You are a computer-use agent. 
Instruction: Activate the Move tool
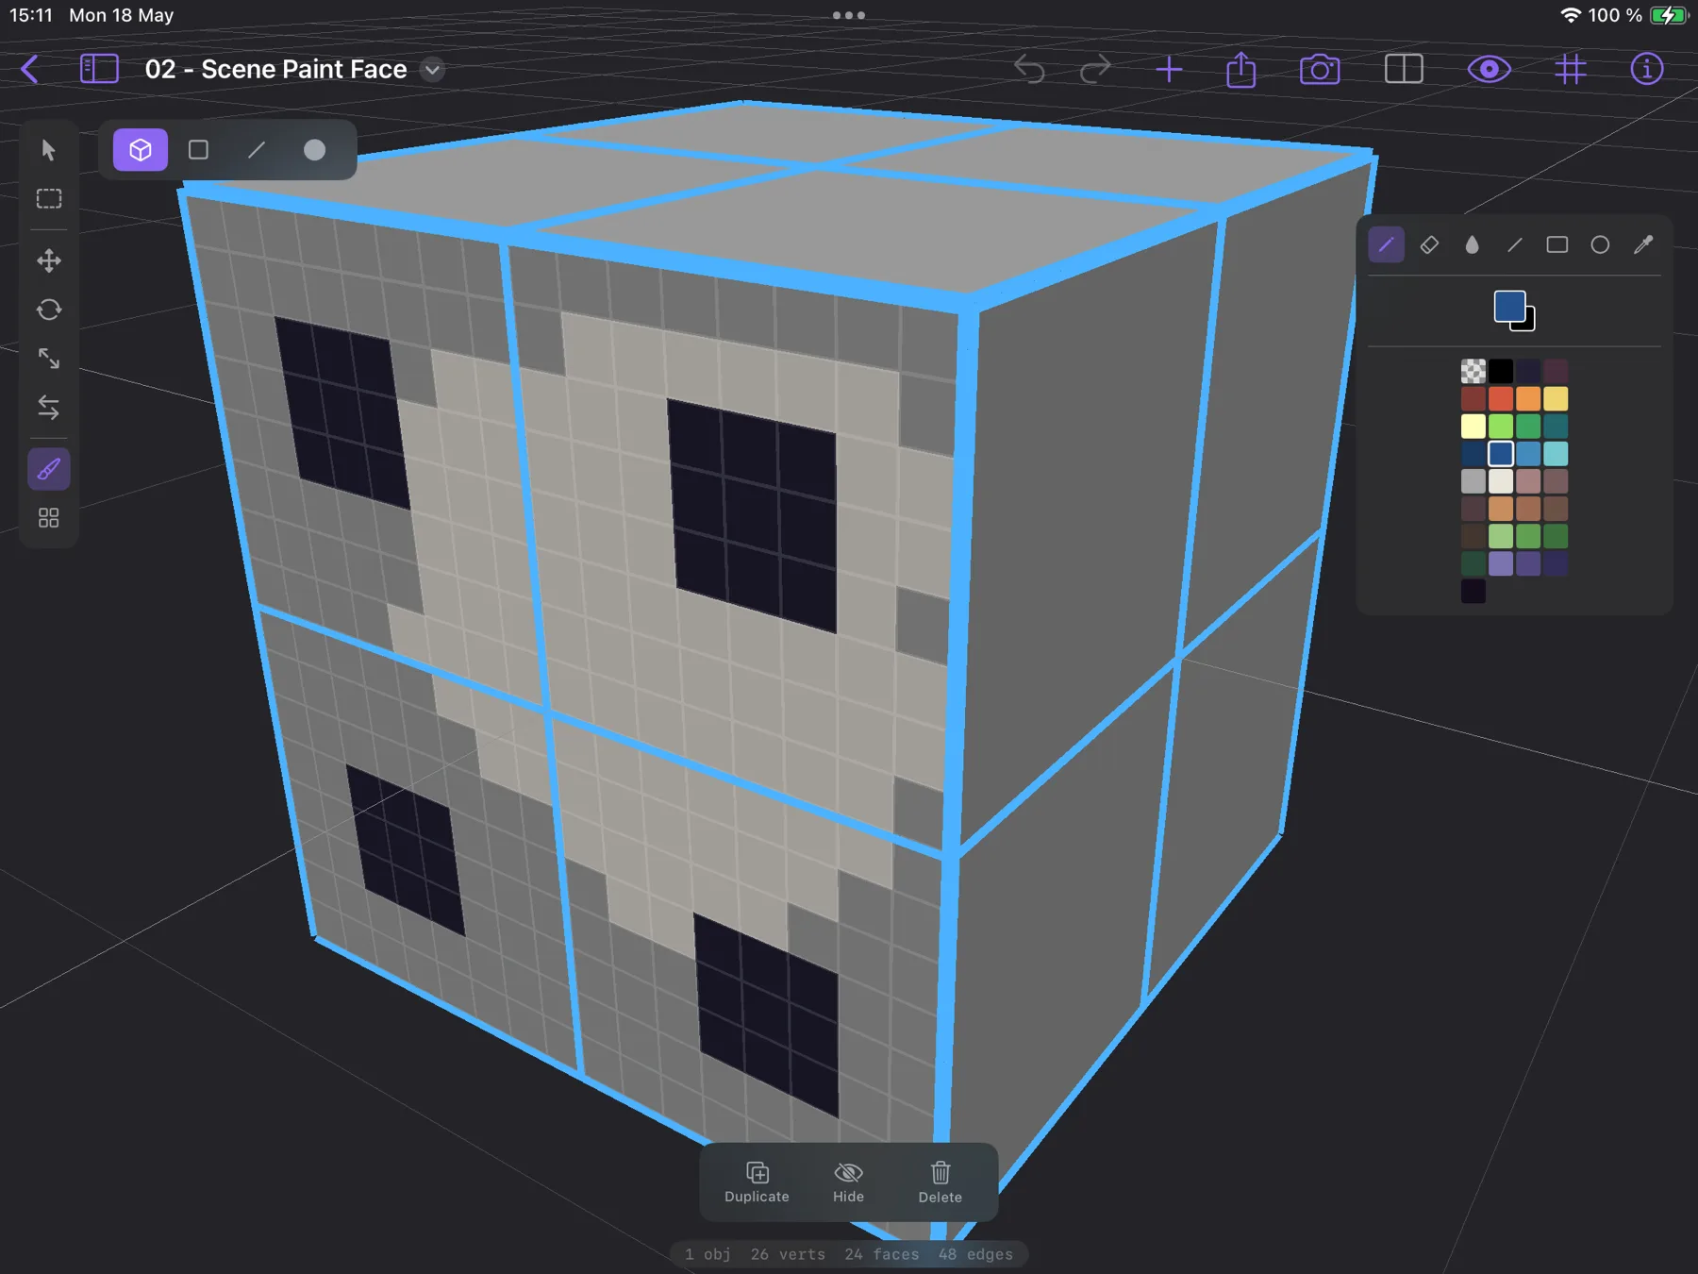click(49, 260)
